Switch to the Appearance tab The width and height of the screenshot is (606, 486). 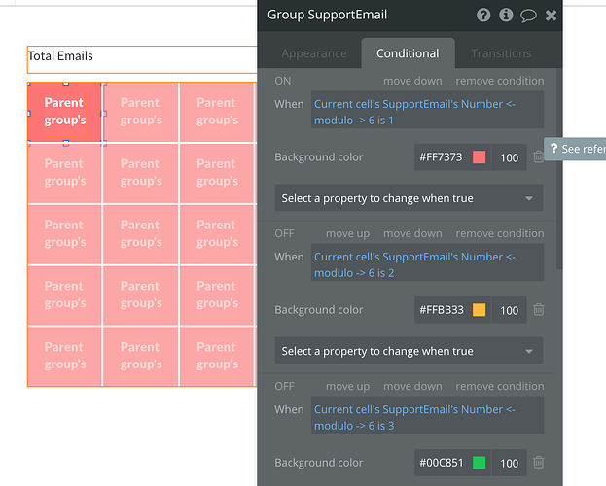(311, 53)
